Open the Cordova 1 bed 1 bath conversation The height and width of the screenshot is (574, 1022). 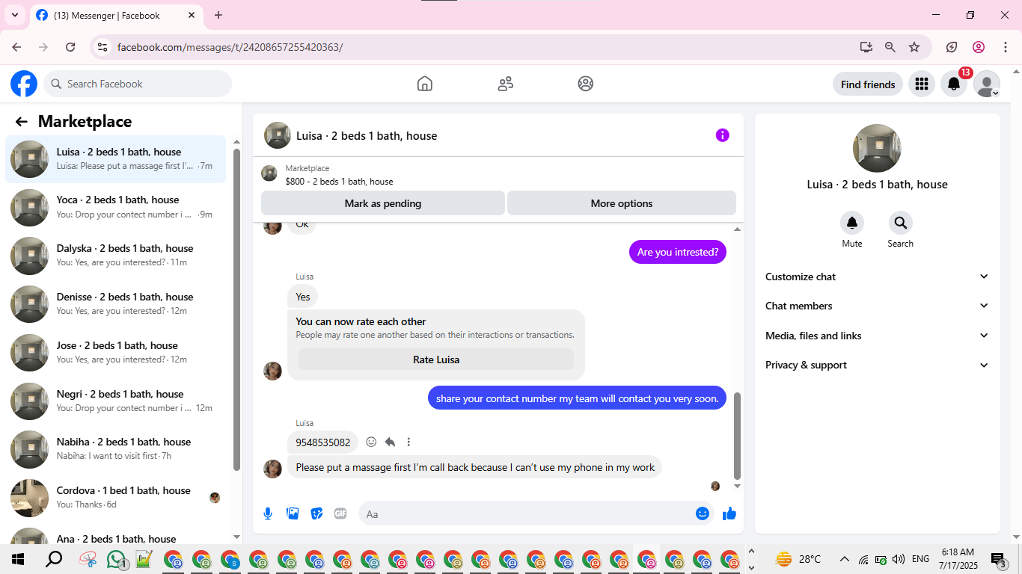click(115, 498)
